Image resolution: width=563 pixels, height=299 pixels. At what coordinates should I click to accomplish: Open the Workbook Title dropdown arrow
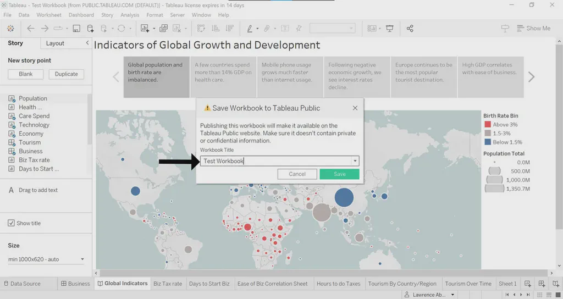point(355,161)
